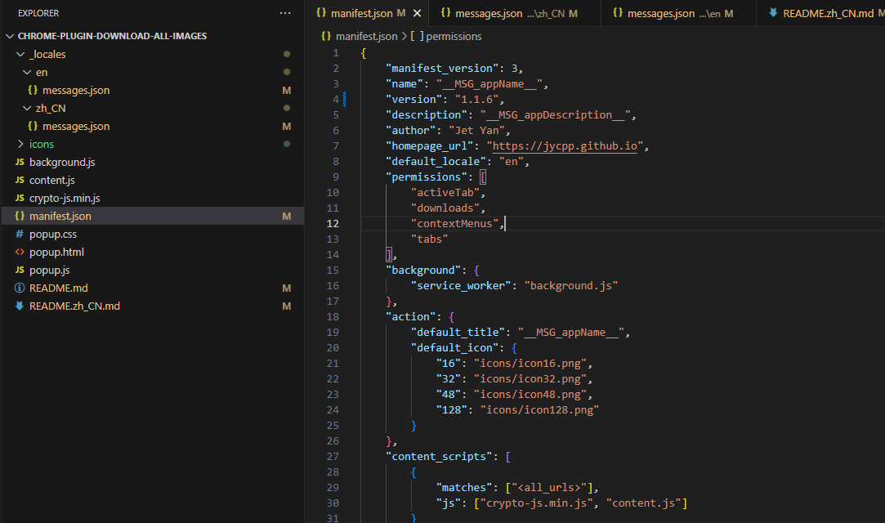This screenshot has width=885, height=523.
Task: Click JS icon next to background.js
Action: [20, 162]
